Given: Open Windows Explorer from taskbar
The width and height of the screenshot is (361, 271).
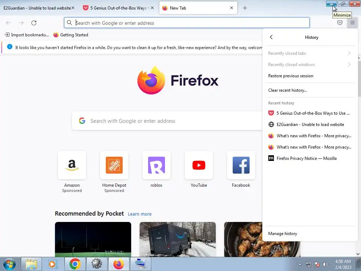Looking at the screenshot, I should [31, 264].
